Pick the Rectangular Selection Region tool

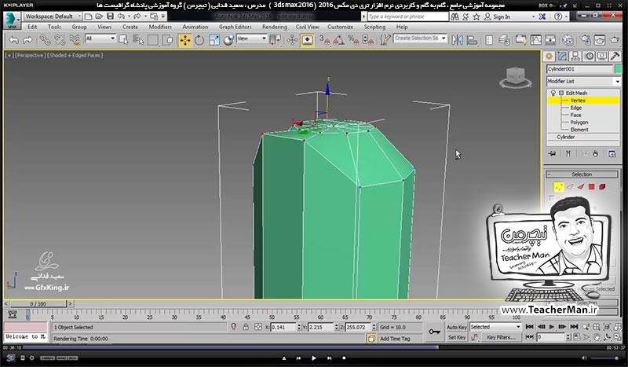coord(153,40)
